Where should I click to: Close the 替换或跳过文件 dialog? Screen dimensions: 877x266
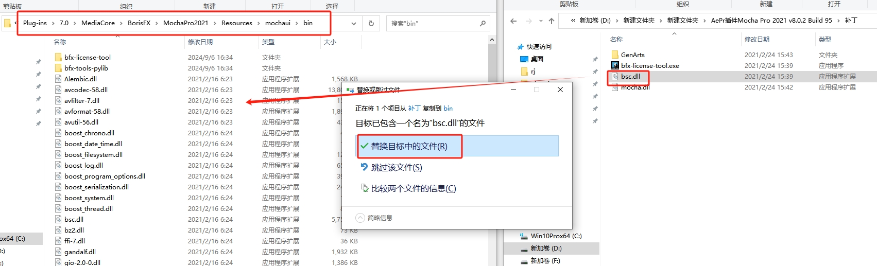pos(560,90)
